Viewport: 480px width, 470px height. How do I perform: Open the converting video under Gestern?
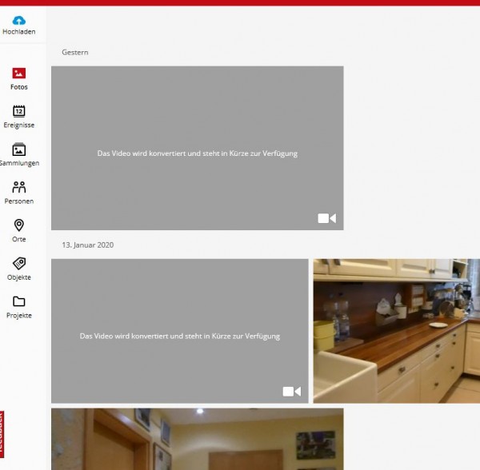point(198,148)
